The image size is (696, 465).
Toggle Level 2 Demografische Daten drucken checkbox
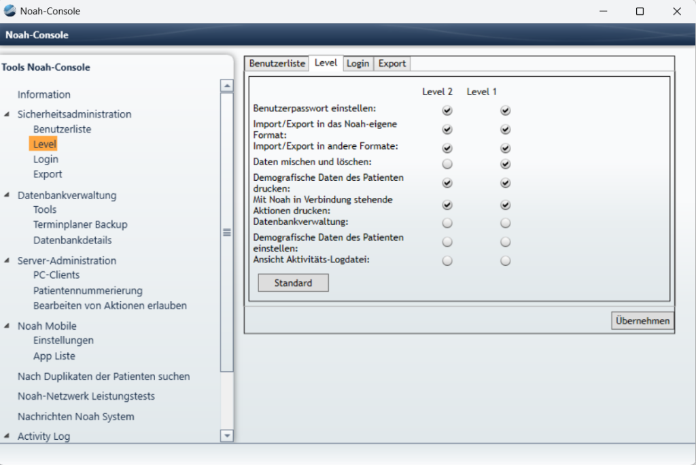coord(447,183)
